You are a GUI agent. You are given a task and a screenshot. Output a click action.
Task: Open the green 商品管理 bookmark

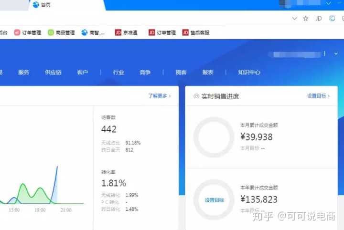[x=61, y=33]
